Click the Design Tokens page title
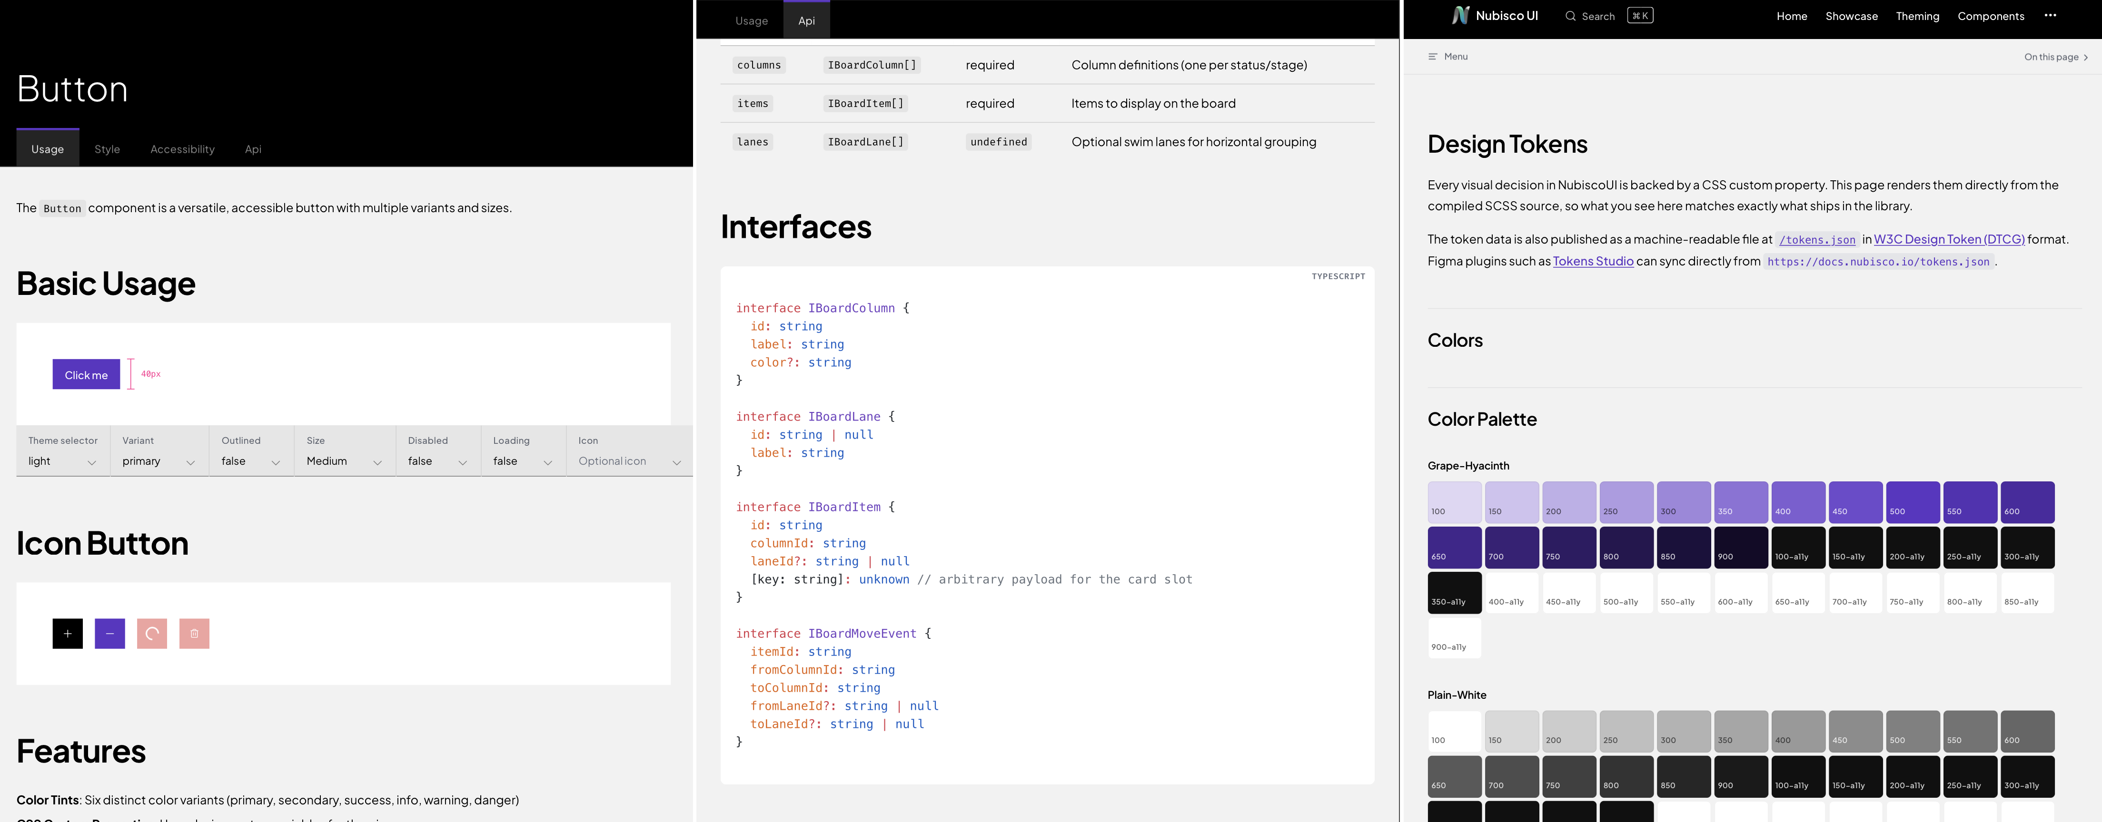2102x822 pixels. pos(1507,144)
